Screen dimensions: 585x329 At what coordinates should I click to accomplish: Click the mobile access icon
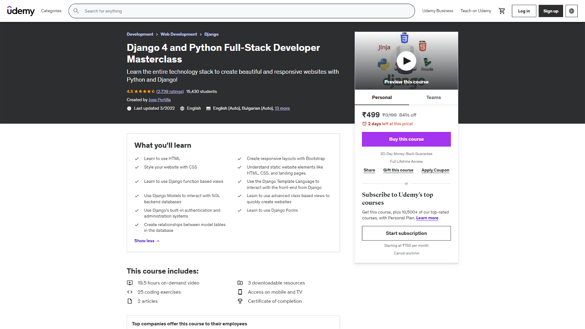click(240, 292)
